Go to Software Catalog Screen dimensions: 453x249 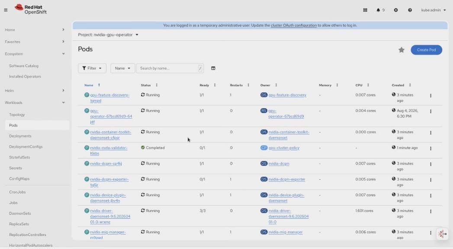(x=24, y=66)
